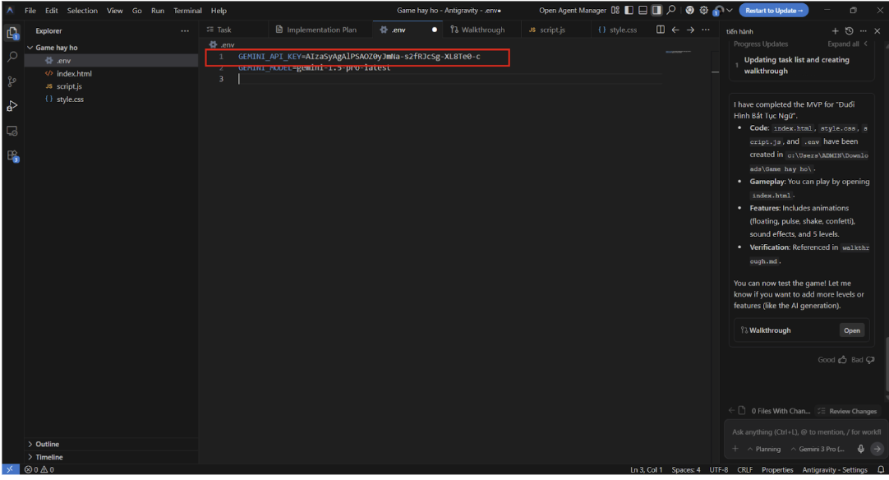The image size is (889, 480).
Task: Click the Ask anything chat input field
Action: (805, 432)
